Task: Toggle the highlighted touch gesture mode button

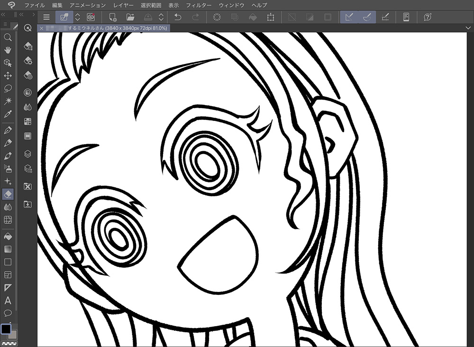Action: pos(64,17)
